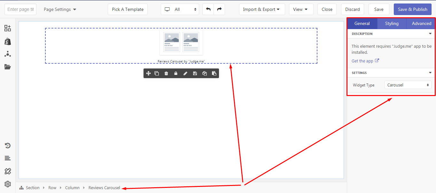The height and width of the screenshot is (193, 436).
Task: Collapse the Settings section arrow
Action: click(430, 73)
